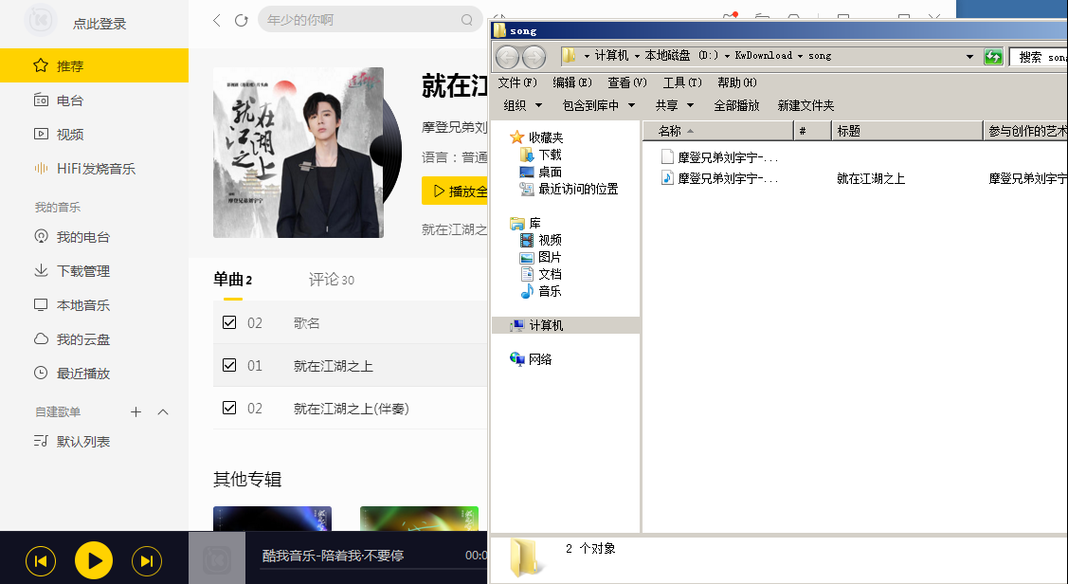Image resolution: width=1068 pixels, height=584 pixels.
Task: Click 全部播放 in Explorer toolbar
Action: pos(736,105)
